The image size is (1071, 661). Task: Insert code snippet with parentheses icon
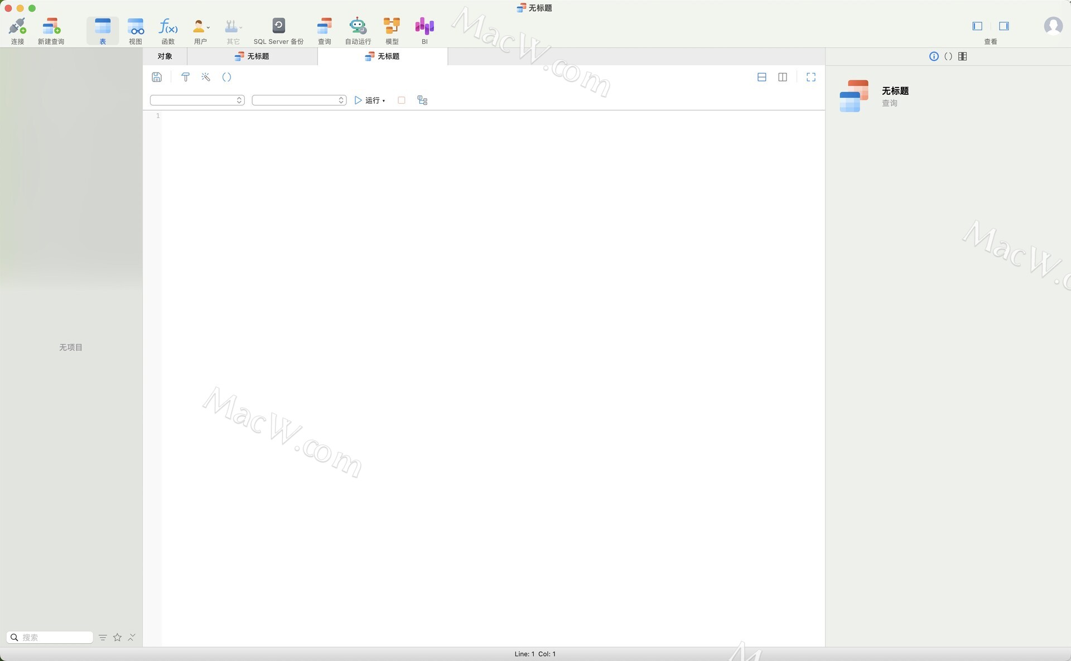click(226, 77)
